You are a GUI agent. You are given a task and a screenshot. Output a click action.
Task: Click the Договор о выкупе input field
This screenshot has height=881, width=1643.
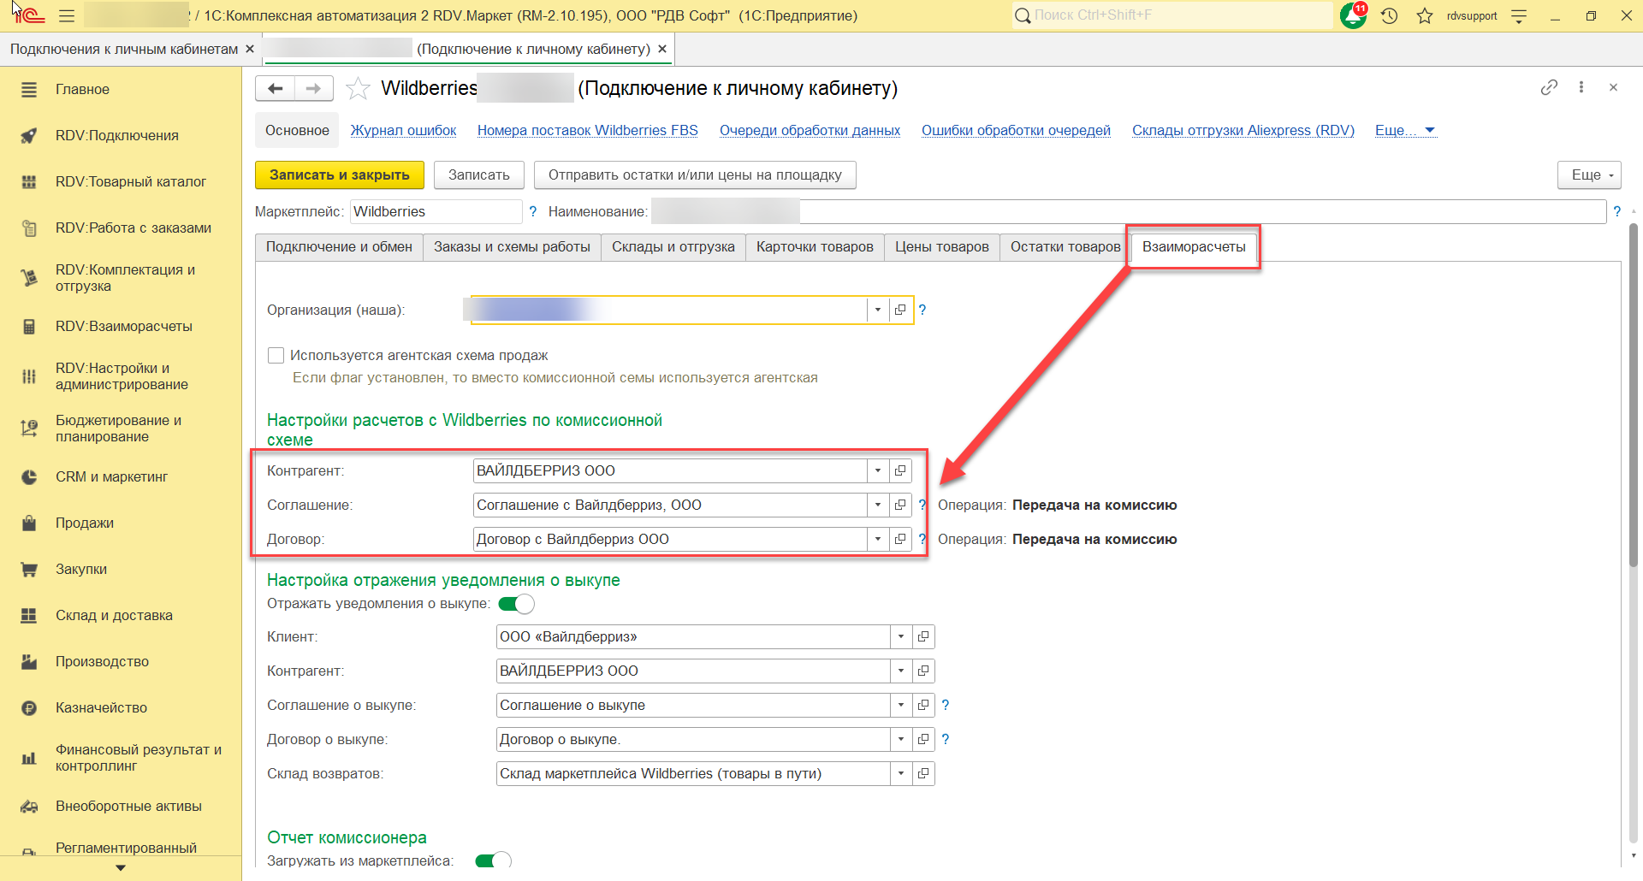tap(693, 739)
